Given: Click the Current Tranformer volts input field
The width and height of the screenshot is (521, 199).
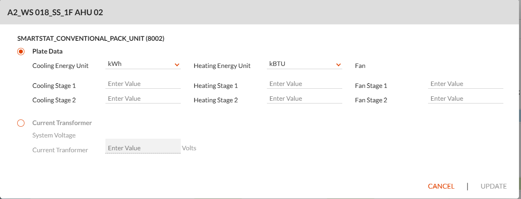Looking at the screenshot, I should coord(143,146).
